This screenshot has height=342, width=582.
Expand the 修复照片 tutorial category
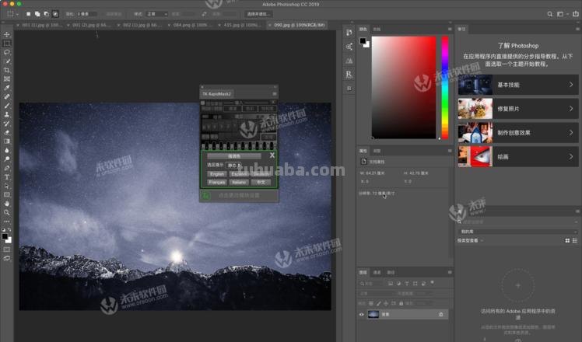(517, 108)
